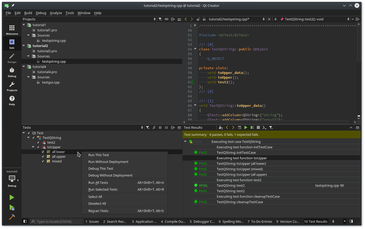Image resolution: width=365 pixels, height=229 pixels.
Task: Uncheck the 'mixed' data tag
Action: tap(43, 161)
